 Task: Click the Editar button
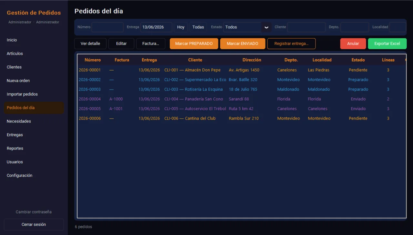tap(121, 44)
